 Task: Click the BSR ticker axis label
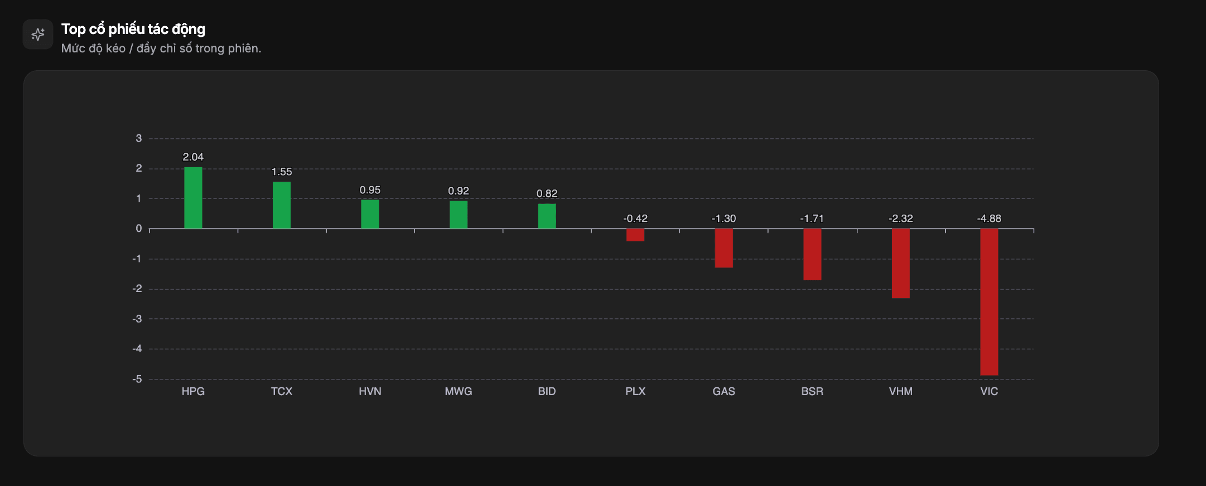click(812, 391)
